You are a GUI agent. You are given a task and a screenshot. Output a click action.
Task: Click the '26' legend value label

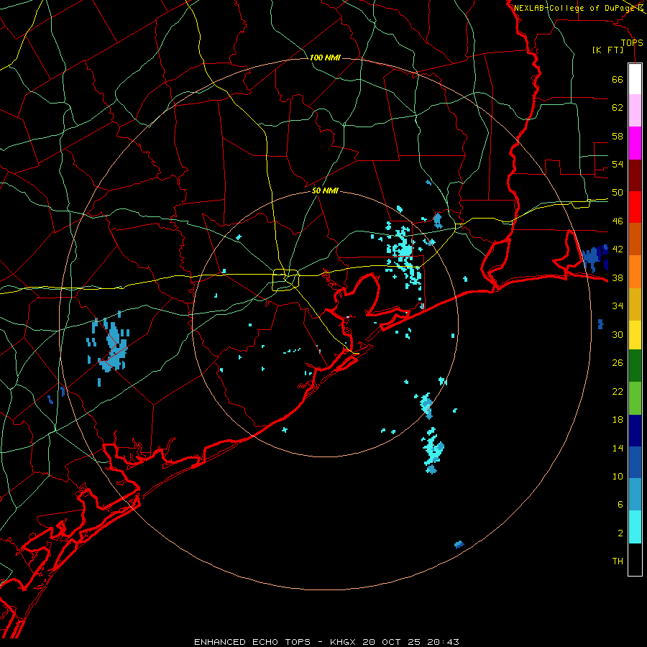tap(618, 363)
